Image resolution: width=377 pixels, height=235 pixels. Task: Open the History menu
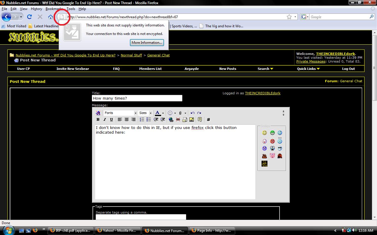click(x=37, y=9)
